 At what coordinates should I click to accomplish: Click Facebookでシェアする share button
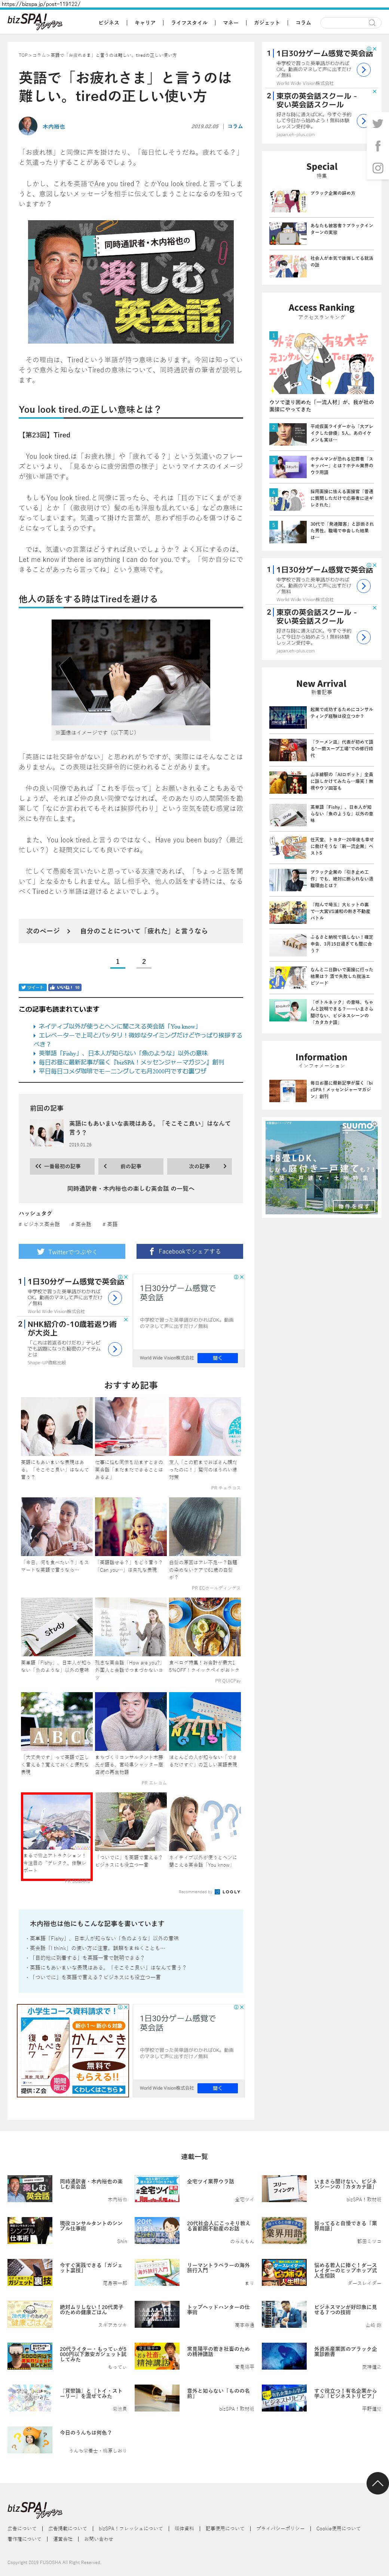[190, 1251]
